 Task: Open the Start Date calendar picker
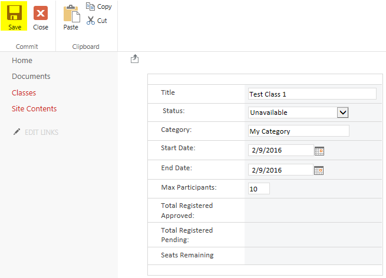319,151
